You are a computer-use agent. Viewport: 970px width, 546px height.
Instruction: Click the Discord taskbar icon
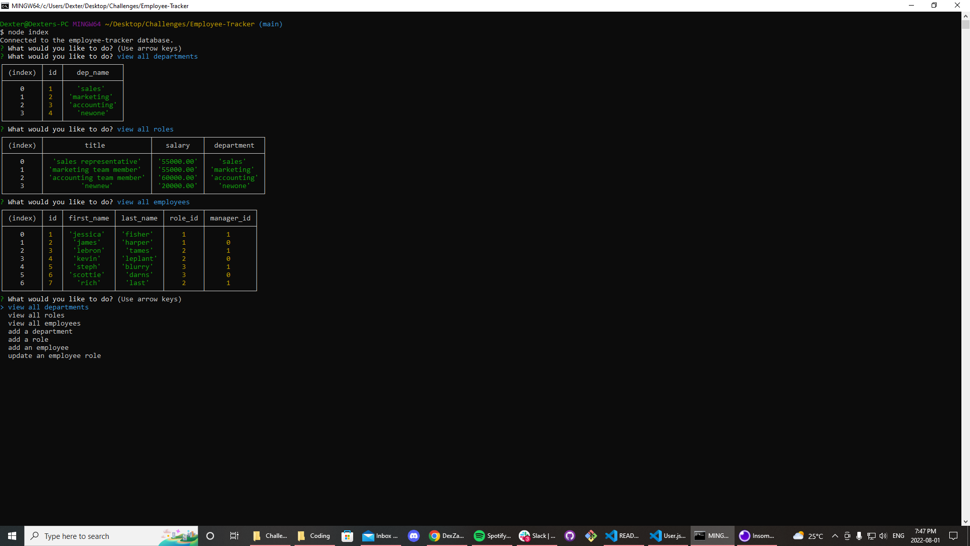414,536
